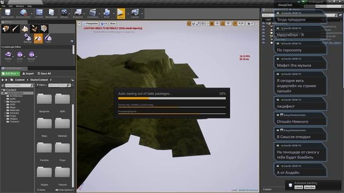Switch to Landscape Manage tab
This screenshot has height=193, width=344.
coord(27,39)
